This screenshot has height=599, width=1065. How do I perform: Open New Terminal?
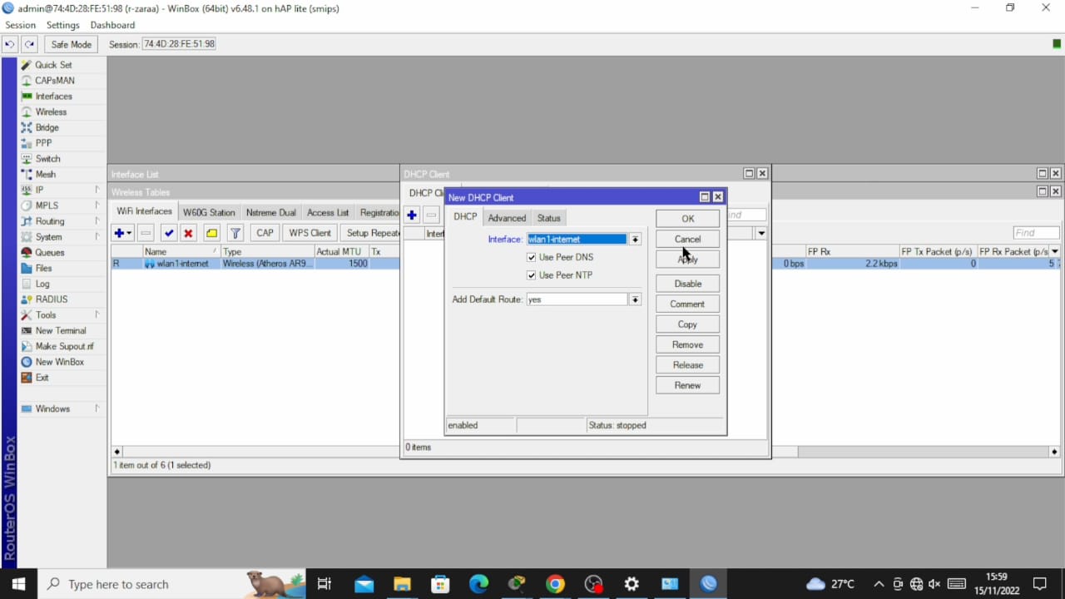pyautogui.click(x=60, y=331)
